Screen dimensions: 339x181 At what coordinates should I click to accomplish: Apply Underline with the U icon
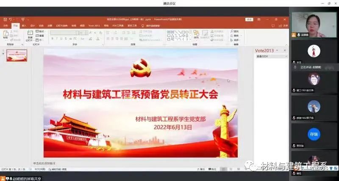[61, 39]
